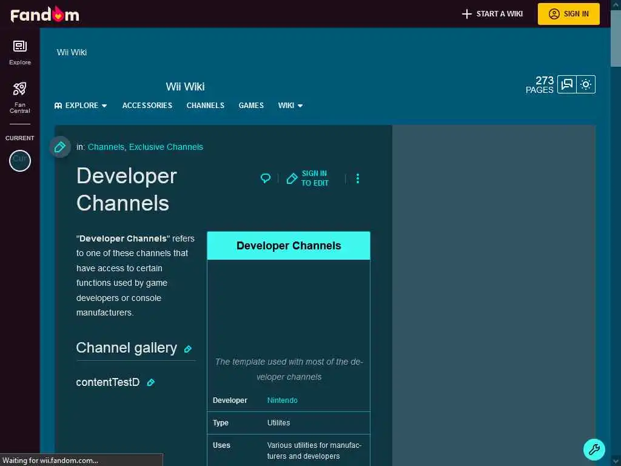Click the infobox image caption text

point(289,370)
